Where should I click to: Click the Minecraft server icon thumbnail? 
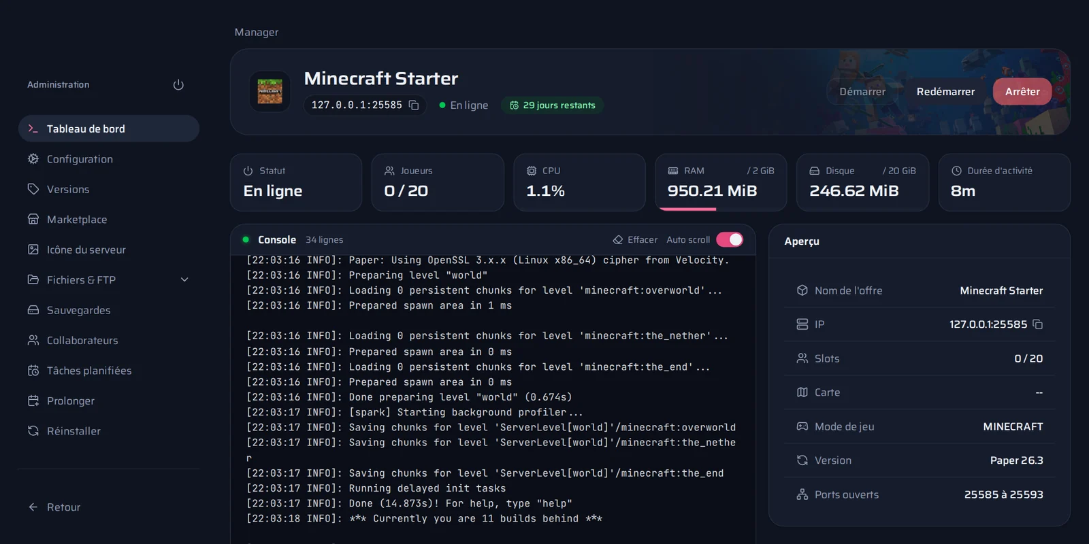(270, 91)
